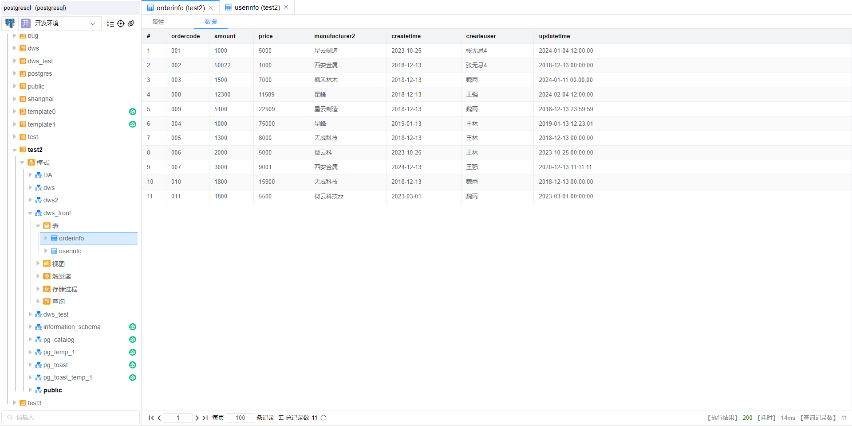Screen dimensions: 852x426
Task: Close the orderinfo (test2) tab
Action: click(x=211, y=8)
